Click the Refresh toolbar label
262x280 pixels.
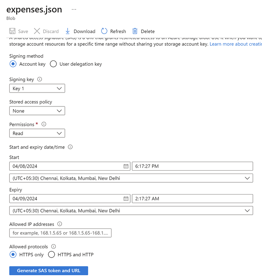pyautogui.click(x=118, y=31)
